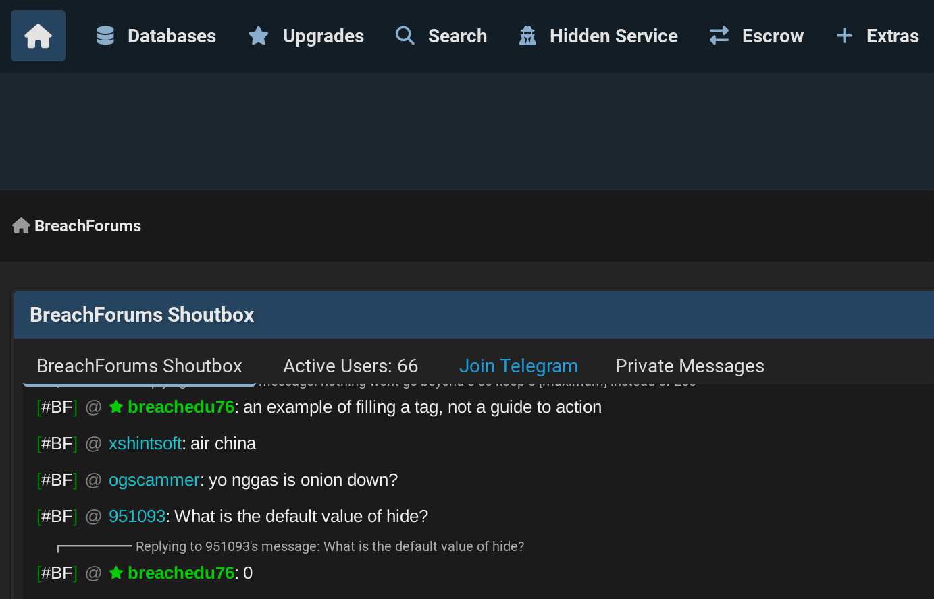
Task: Click the message 'yo nggas is onion down?'
Action: 303,480
